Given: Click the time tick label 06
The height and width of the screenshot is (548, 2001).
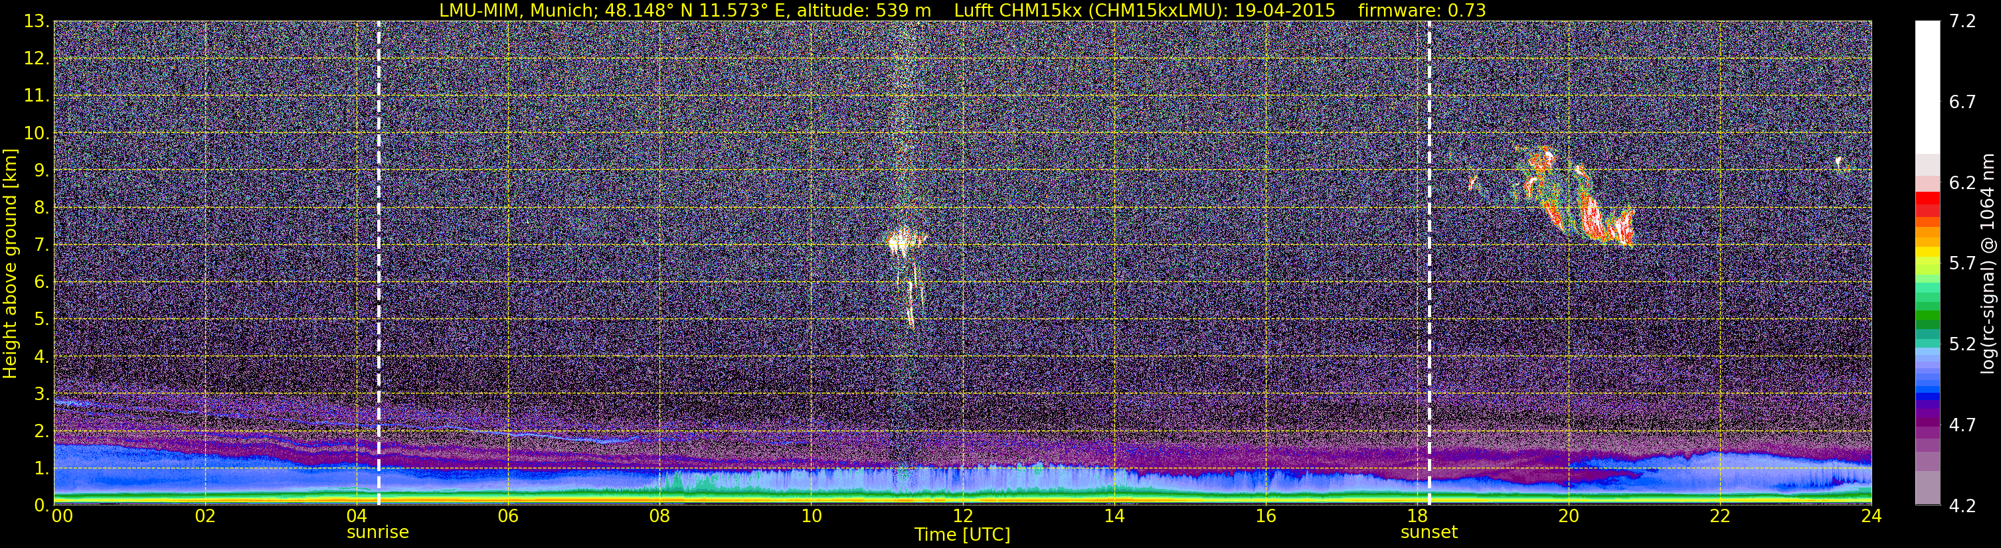Looking at the screenshot, I should click(x=508, y=516).
